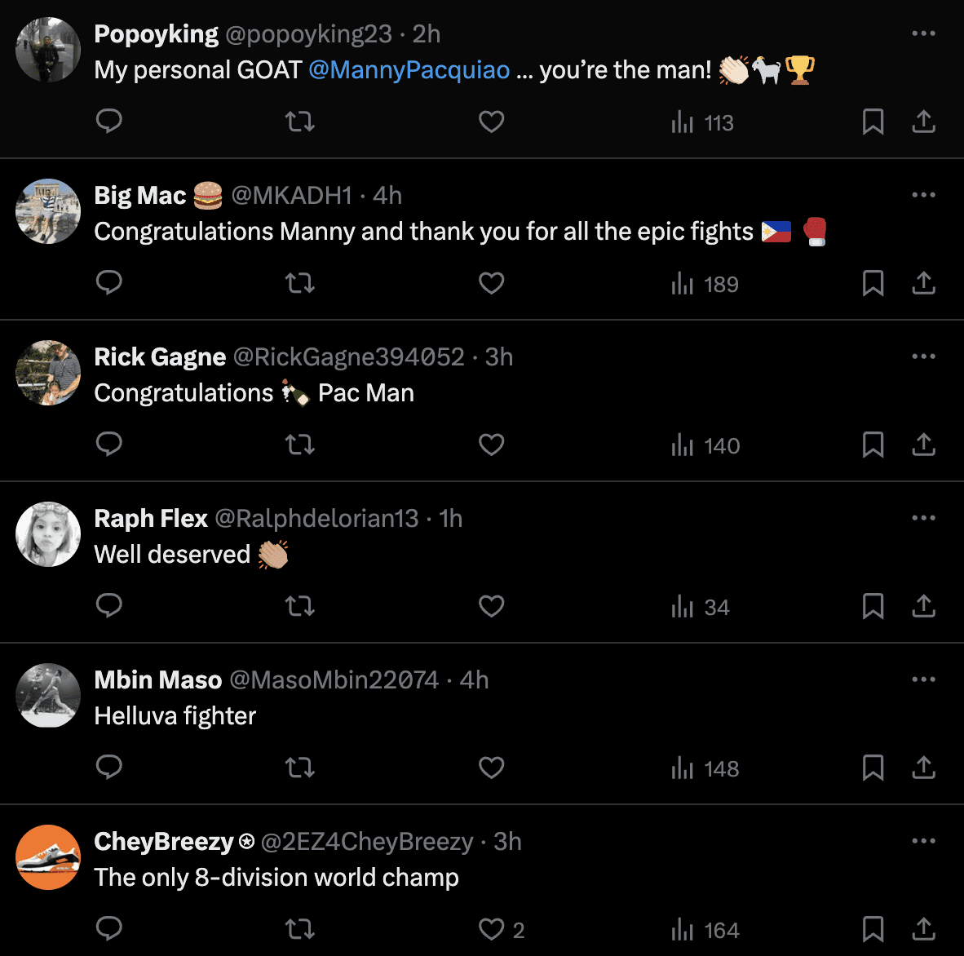Viewport: 964px width, 956px height.
Task: Go to Rick Gagne's profile name
Action: pos(160,357)
